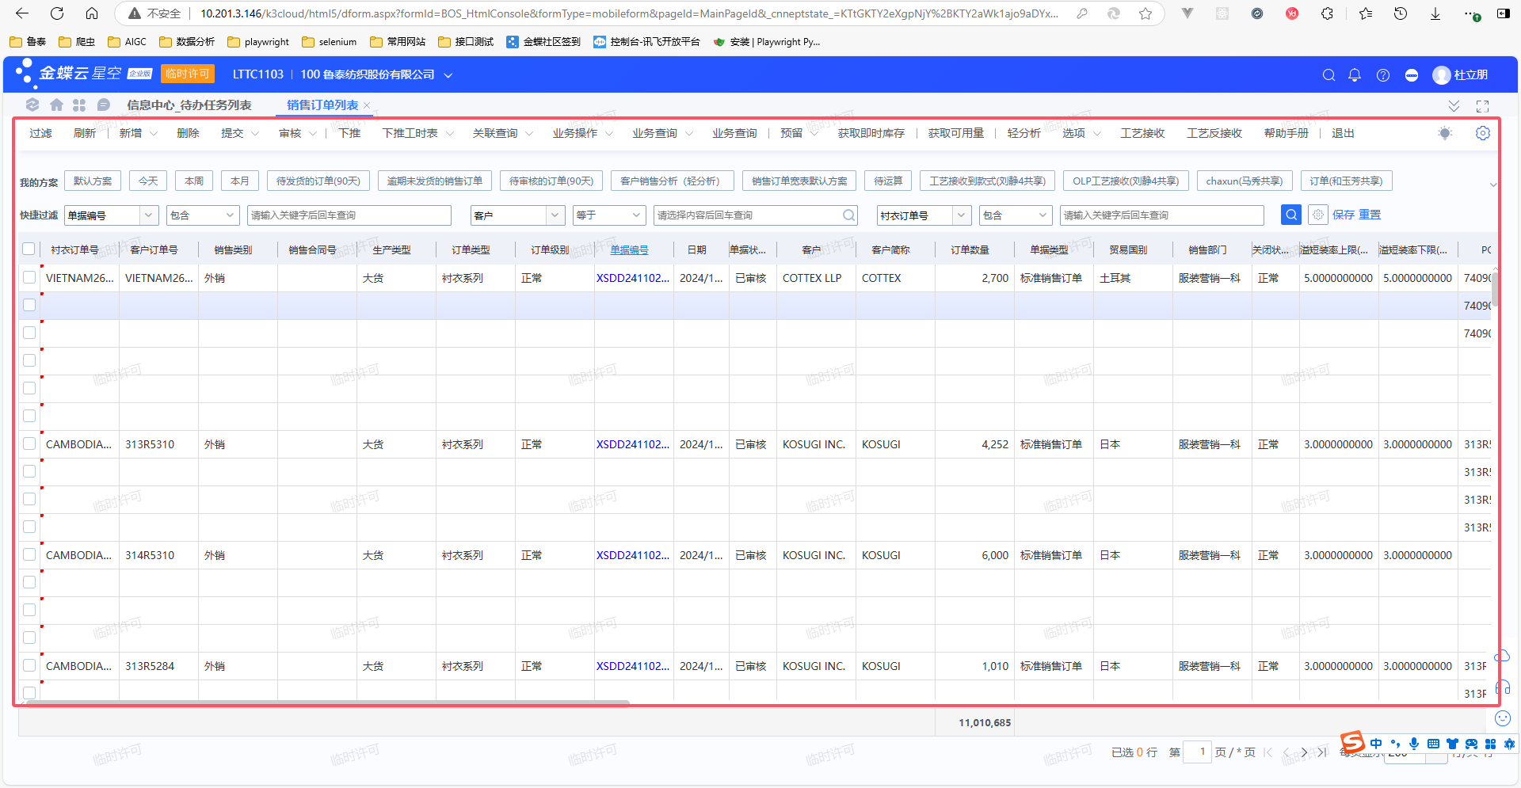Switch to 信息中心_待办任务列表 tab
Viewport: 1521px width, 788px height.
pyautogui.click(x=189, y=105)
